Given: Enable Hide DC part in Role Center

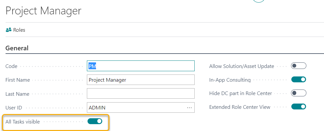Looking at the screenshot, I should (x=298, y=93).
